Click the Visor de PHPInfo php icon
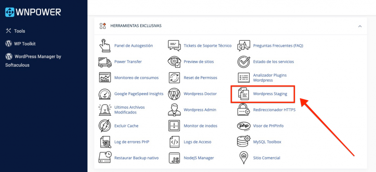 [244, 126]
